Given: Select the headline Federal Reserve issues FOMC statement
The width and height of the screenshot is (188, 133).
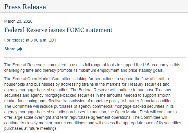Looking at the screenshot, I should (x=58, y=30).
